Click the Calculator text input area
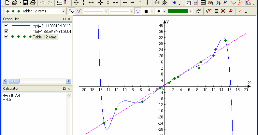The width and height of the screenshot is (258, 135). point(34,113)
